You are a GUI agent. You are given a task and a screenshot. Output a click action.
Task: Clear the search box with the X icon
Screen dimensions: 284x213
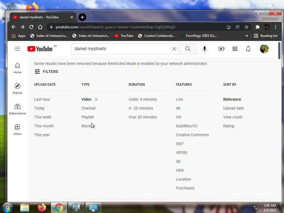click(174, 49)
